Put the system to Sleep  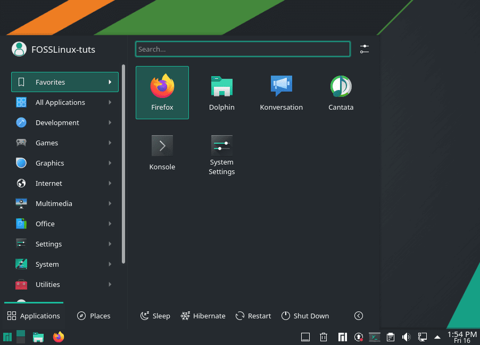155,316
